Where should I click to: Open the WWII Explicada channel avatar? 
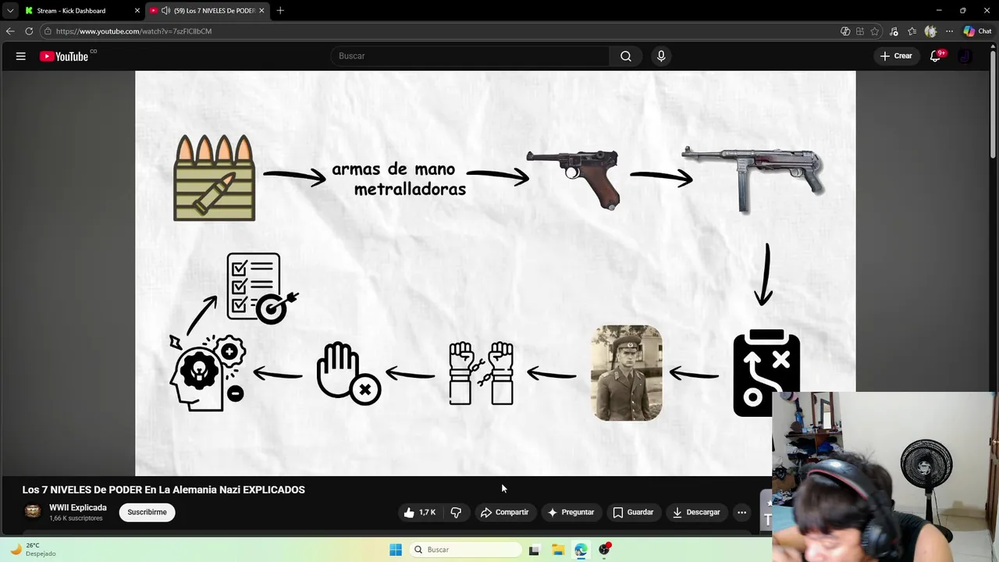(x=33, y=511)
